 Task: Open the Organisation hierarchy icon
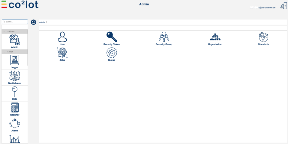tap(215, 37)
